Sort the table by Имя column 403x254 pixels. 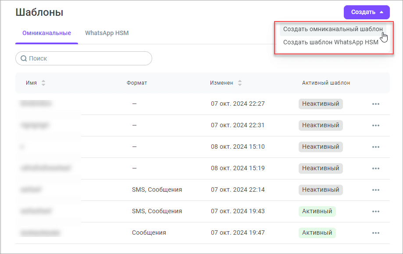click(x=43, y=83)
